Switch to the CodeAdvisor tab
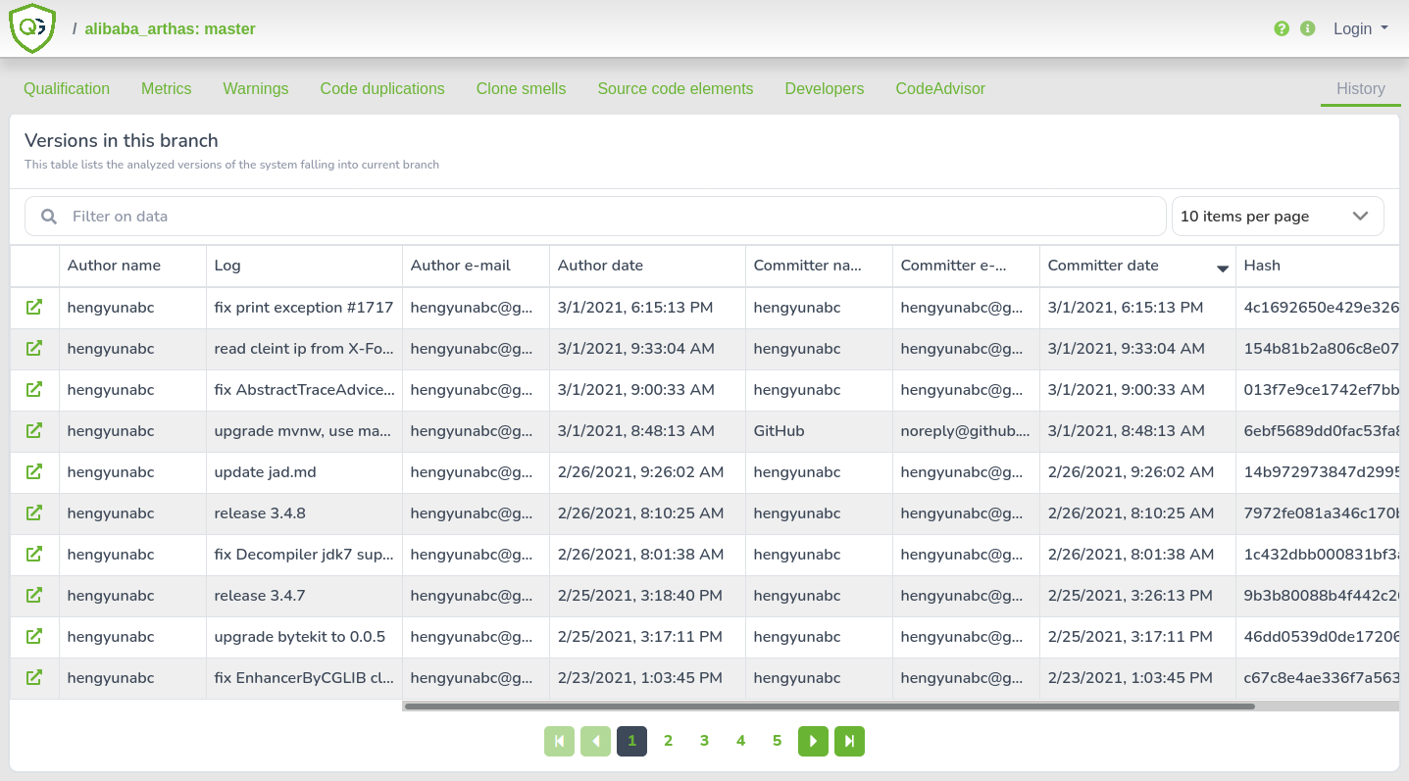The width and height of the screenshot is (1409, 781). pos(940,88)
